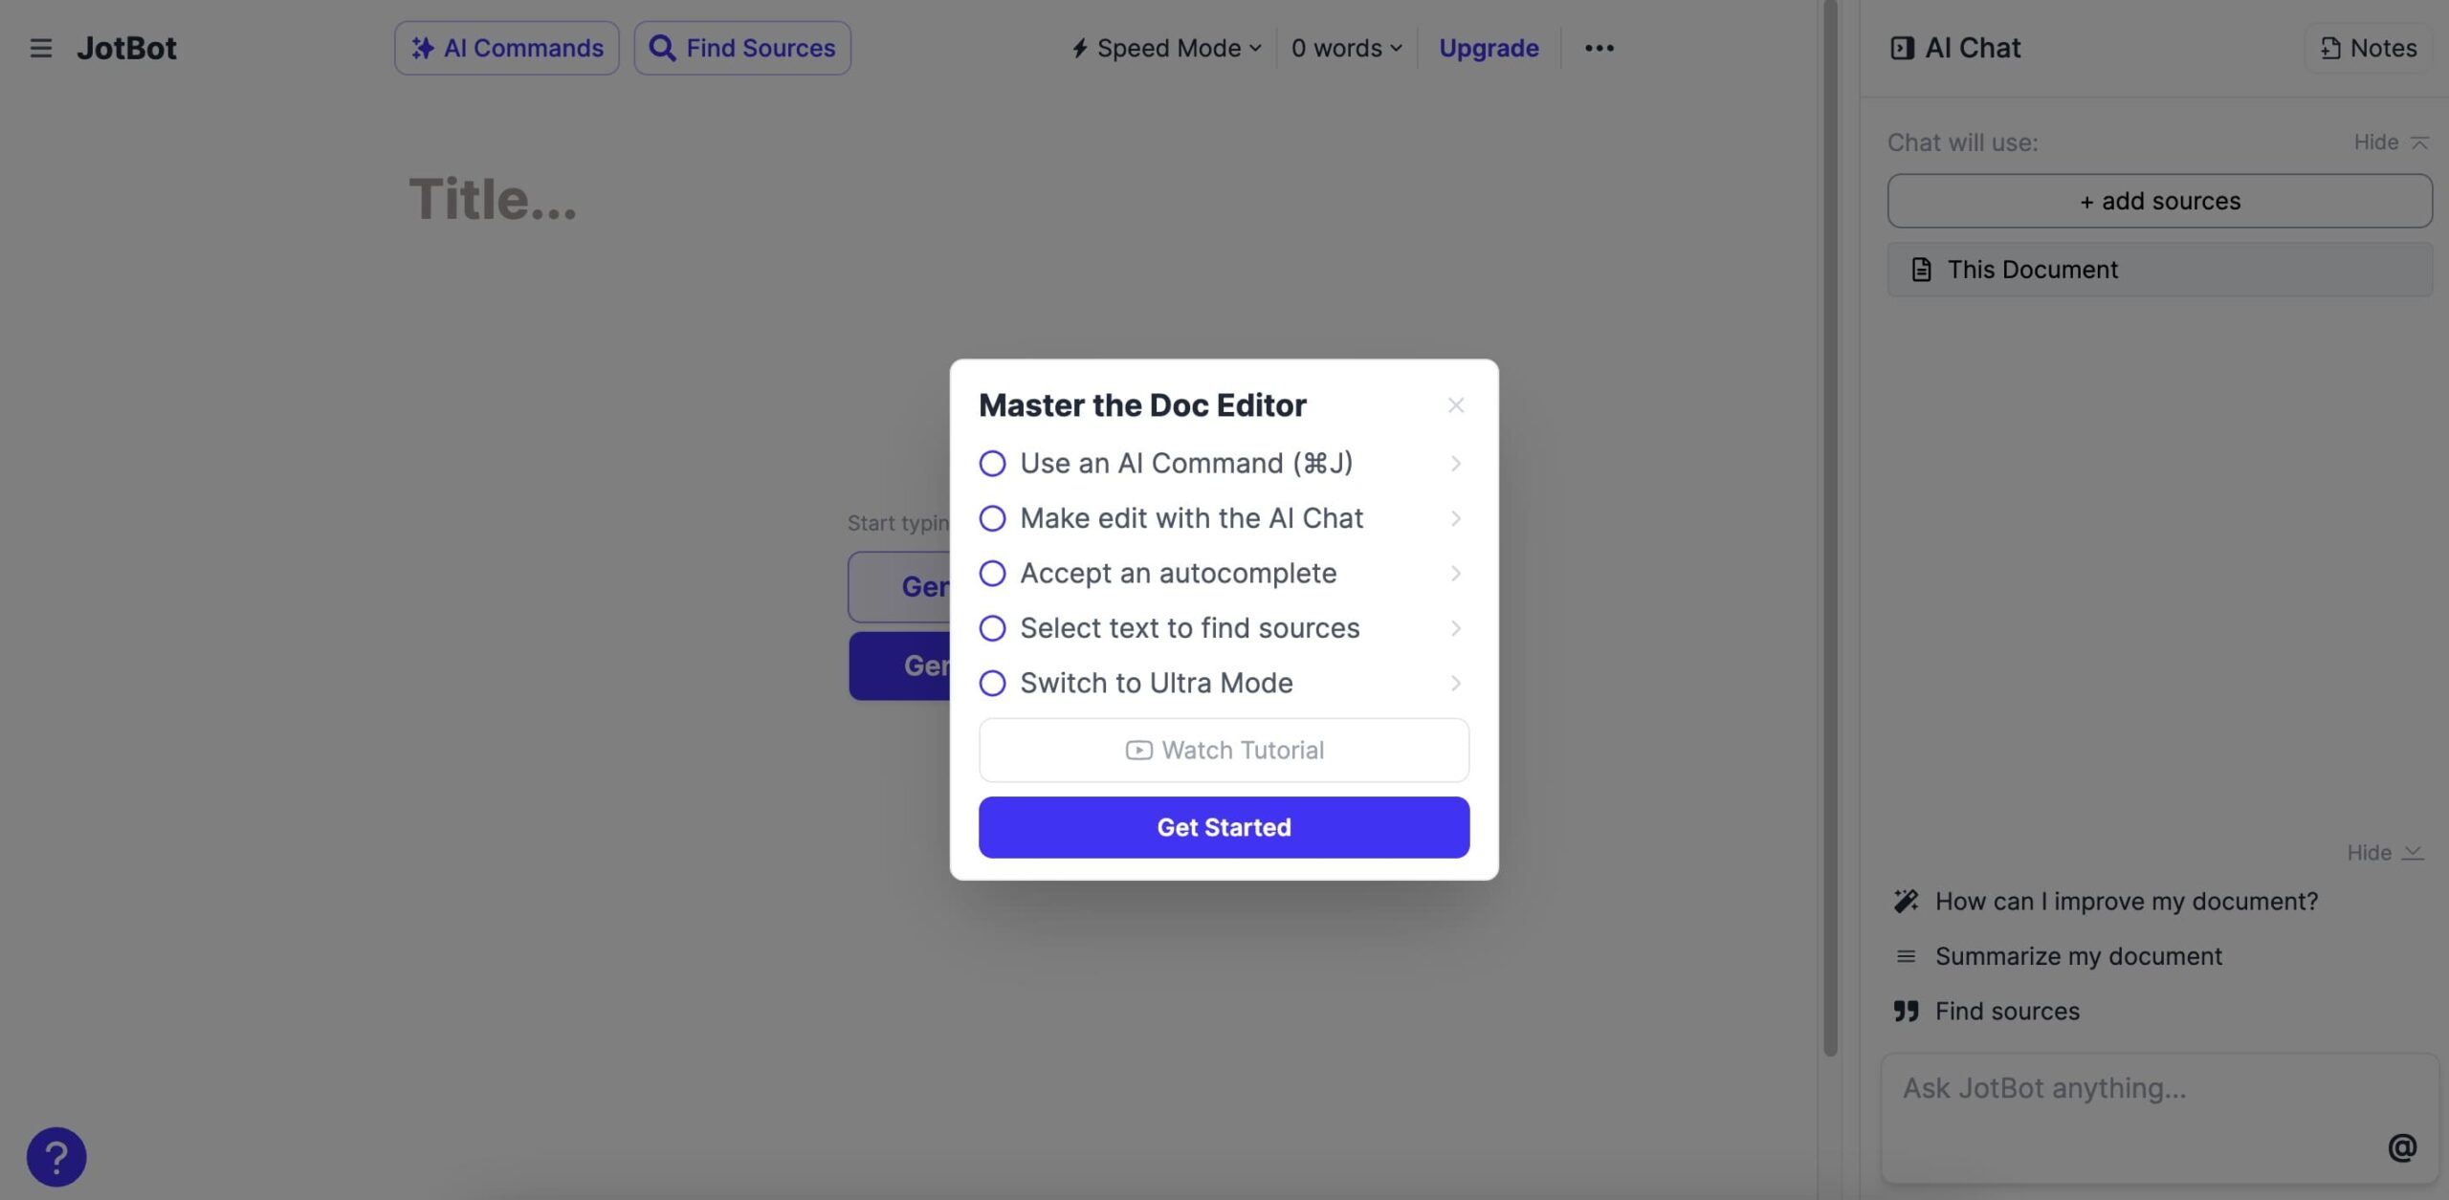Open the Speed Mode dropdown
The image size is (2449, 1200).
click(1166, 48)
